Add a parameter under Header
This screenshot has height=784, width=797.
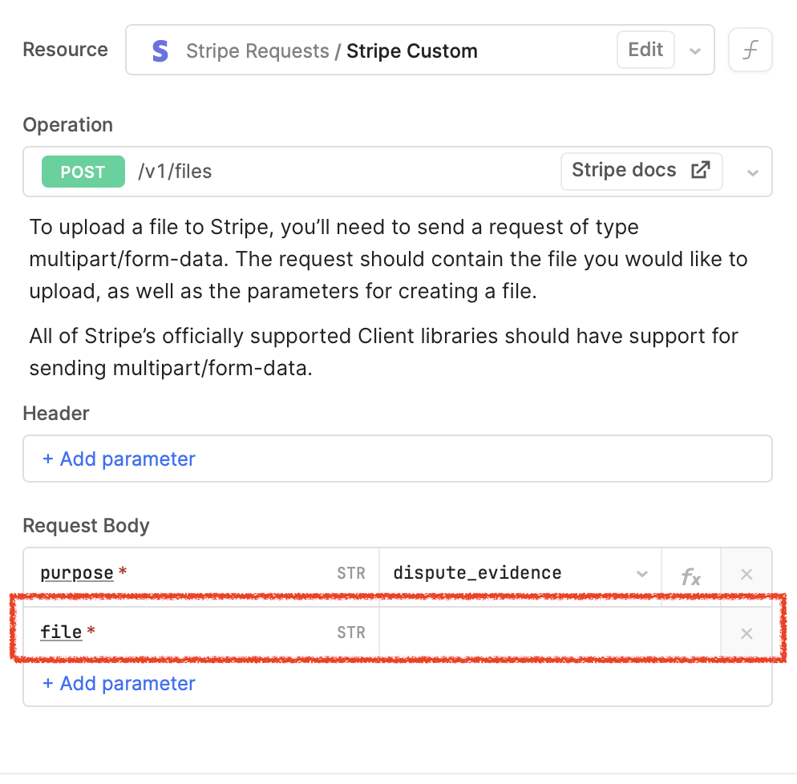[118, 458]
